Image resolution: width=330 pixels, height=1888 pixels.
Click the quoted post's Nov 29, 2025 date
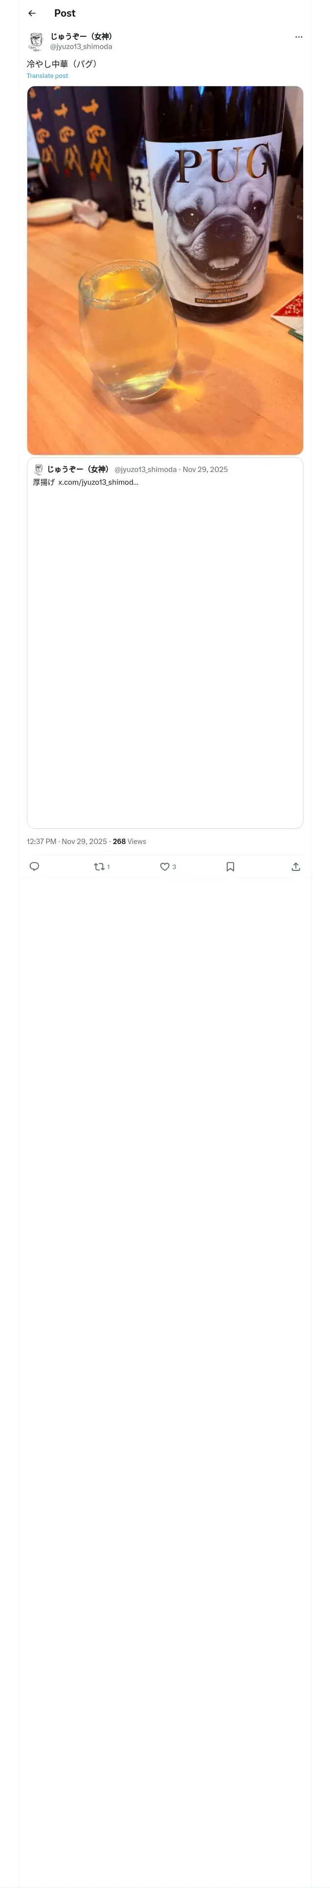[x=205, y=469]
